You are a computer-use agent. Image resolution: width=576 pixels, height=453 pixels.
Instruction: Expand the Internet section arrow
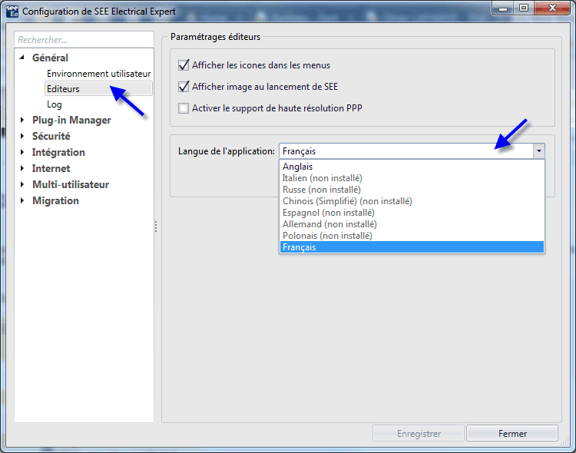click(22, 168)
